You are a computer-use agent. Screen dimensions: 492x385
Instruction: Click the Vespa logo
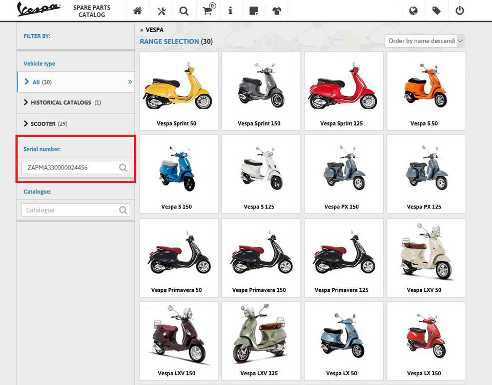tap(38, 9)
